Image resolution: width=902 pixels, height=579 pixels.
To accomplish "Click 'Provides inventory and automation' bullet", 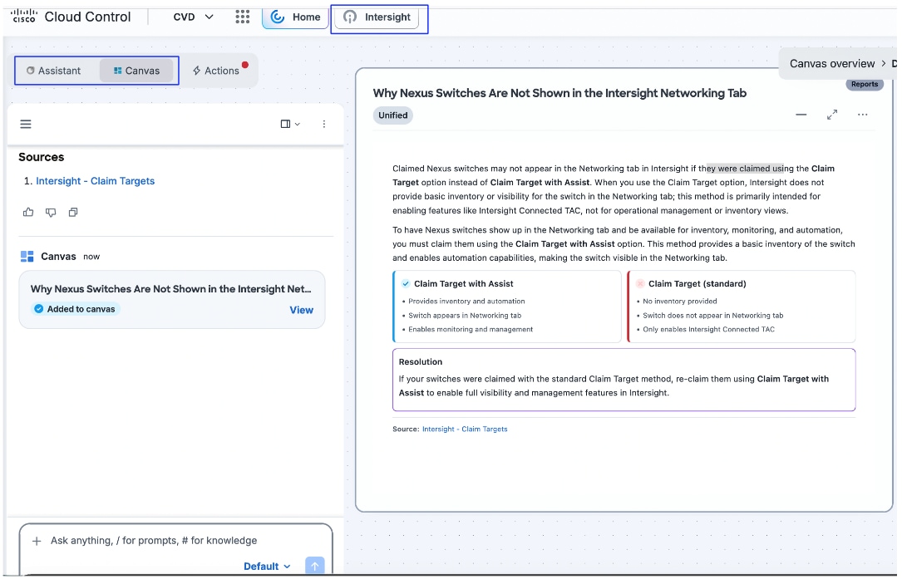I will 466,302.
